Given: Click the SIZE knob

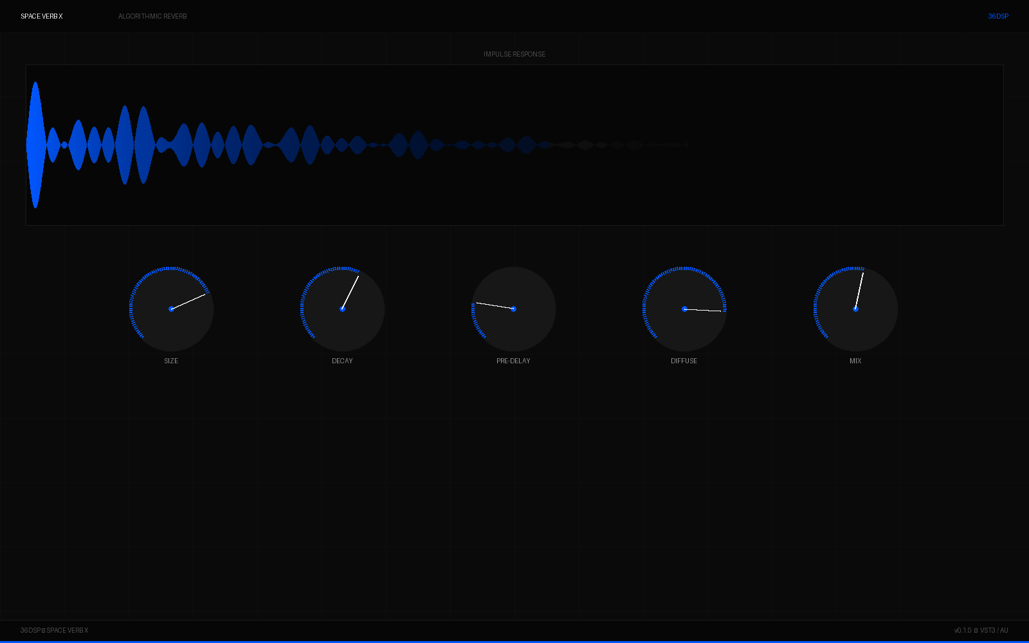Looking at the screenshot, I should [x=171, y=309].
